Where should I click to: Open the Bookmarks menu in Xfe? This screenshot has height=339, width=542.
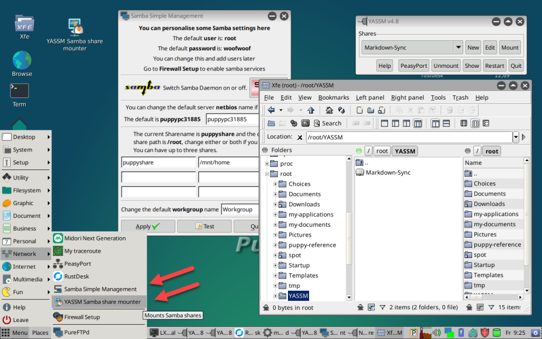coord(333,97)
